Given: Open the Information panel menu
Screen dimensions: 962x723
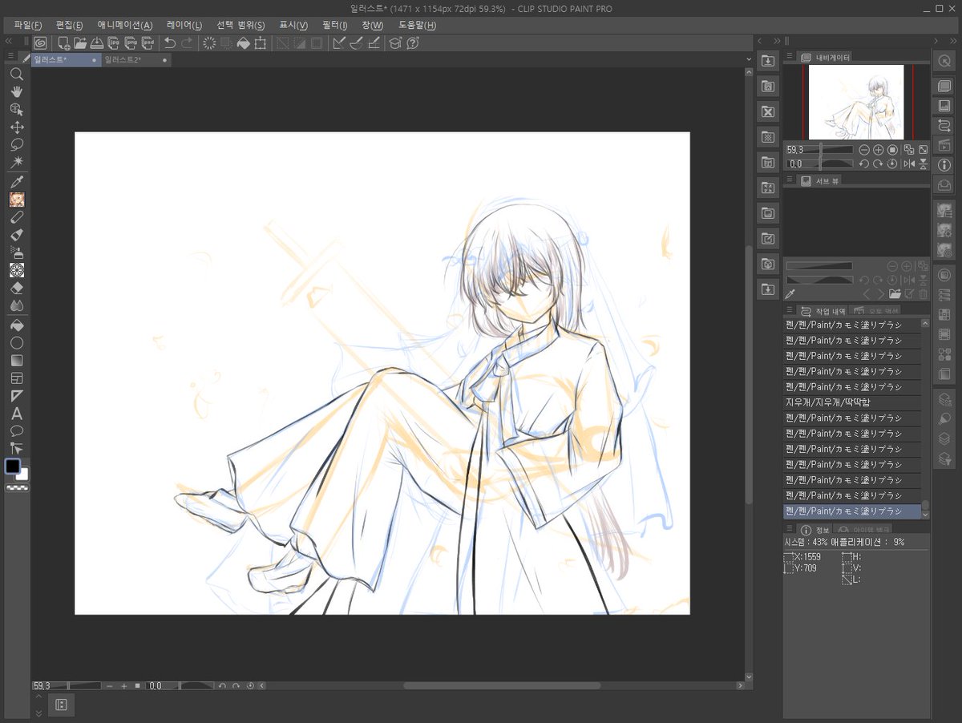Looking at the screenshot, I should point(790,530).
